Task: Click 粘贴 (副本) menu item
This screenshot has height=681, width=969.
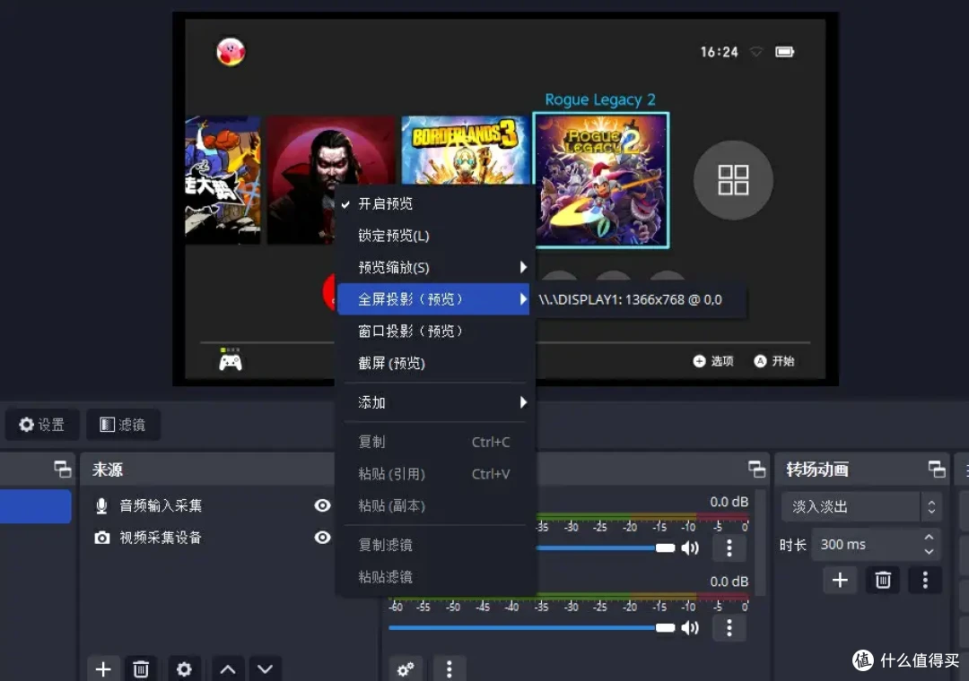Action: tap(434, 506)
